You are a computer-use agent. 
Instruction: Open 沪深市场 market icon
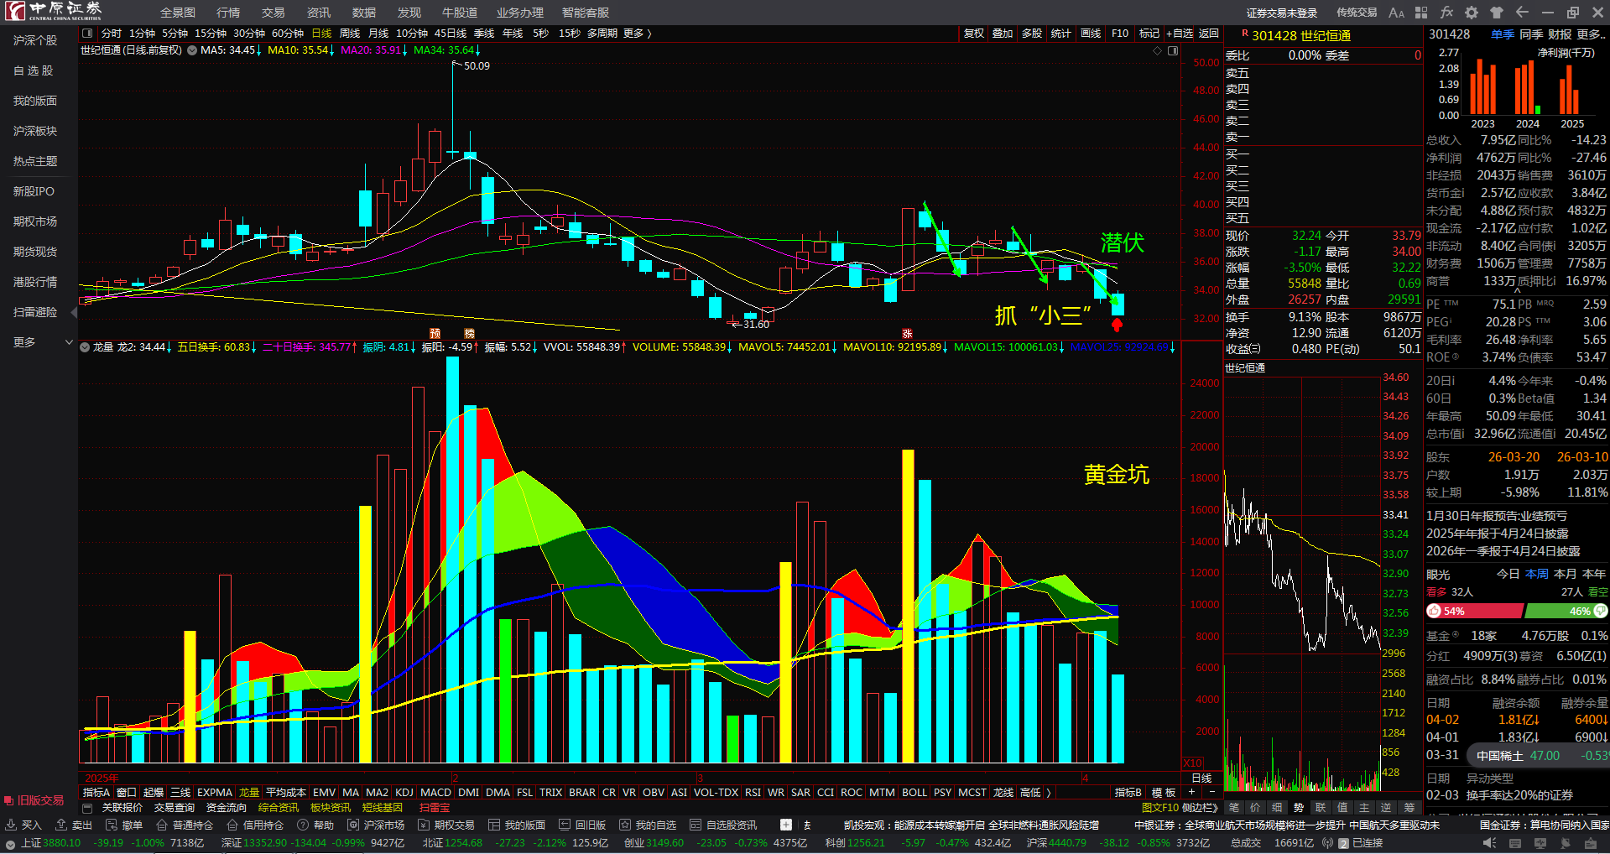click(x=376, y=825)
